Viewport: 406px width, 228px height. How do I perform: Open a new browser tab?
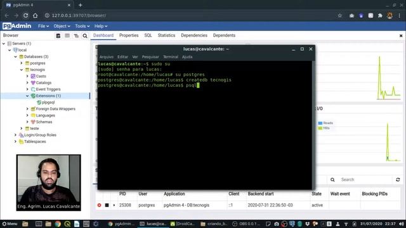point(81,5)
